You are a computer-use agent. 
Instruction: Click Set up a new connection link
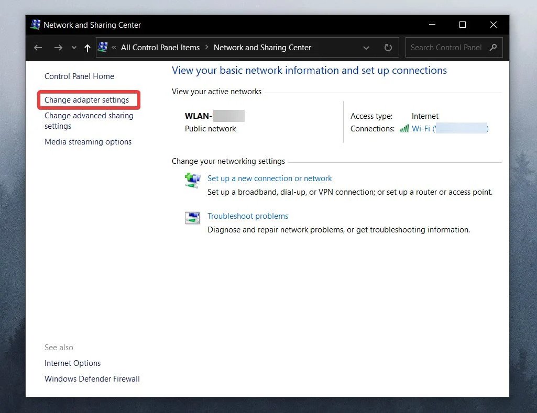[x=269, y=178]
